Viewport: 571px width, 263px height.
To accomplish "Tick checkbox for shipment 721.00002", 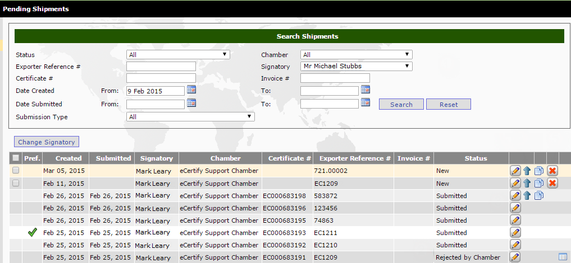I will (x=16, y=170).
